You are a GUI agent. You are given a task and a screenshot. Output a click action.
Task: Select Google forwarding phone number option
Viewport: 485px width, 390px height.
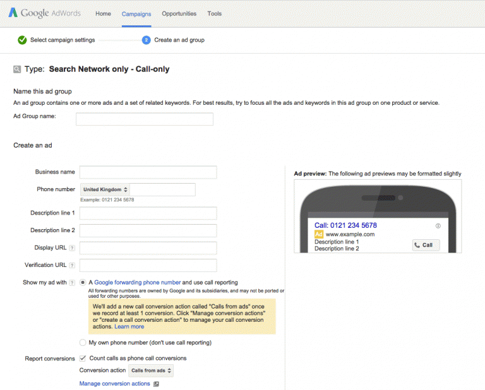pos(83,283)
